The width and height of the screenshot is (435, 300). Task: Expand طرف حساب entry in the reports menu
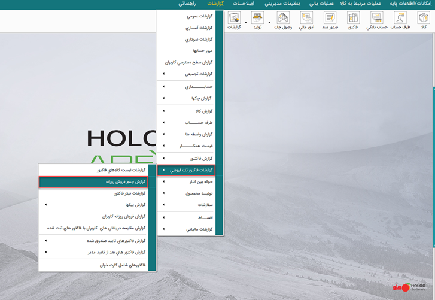tap(186, 123)
